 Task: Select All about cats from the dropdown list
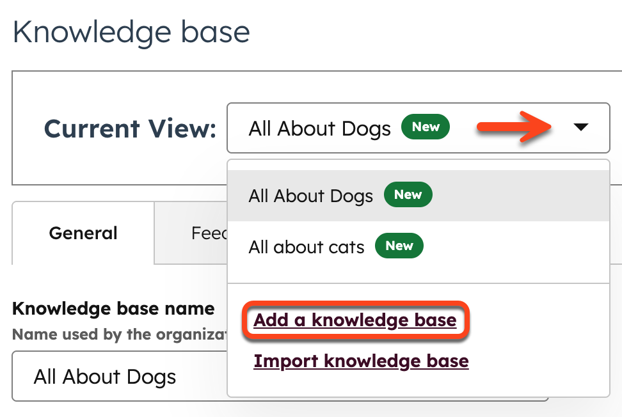click(x=306, y=246)
